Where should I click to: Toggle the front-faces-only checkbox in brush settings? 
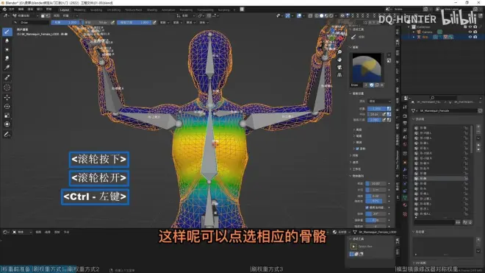[358, 149]
